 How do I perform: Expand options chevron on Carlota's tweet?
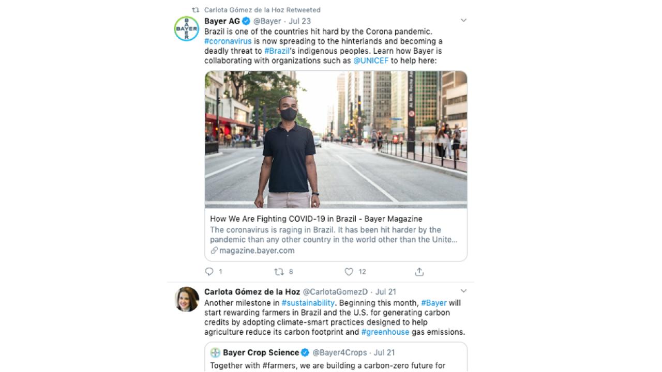(x=463, y=291)
